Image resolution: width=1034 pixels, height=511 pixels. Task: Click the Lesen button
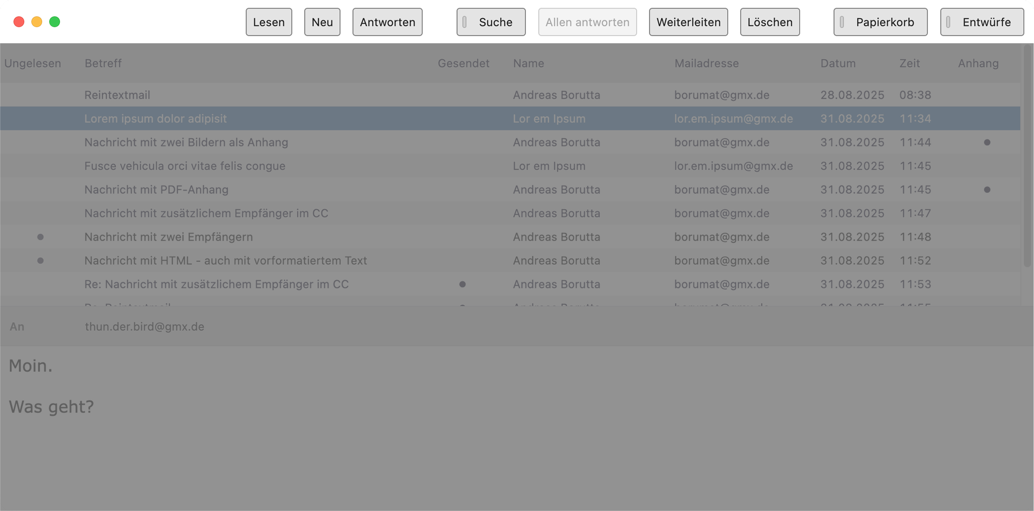click(x=268, y=22)
